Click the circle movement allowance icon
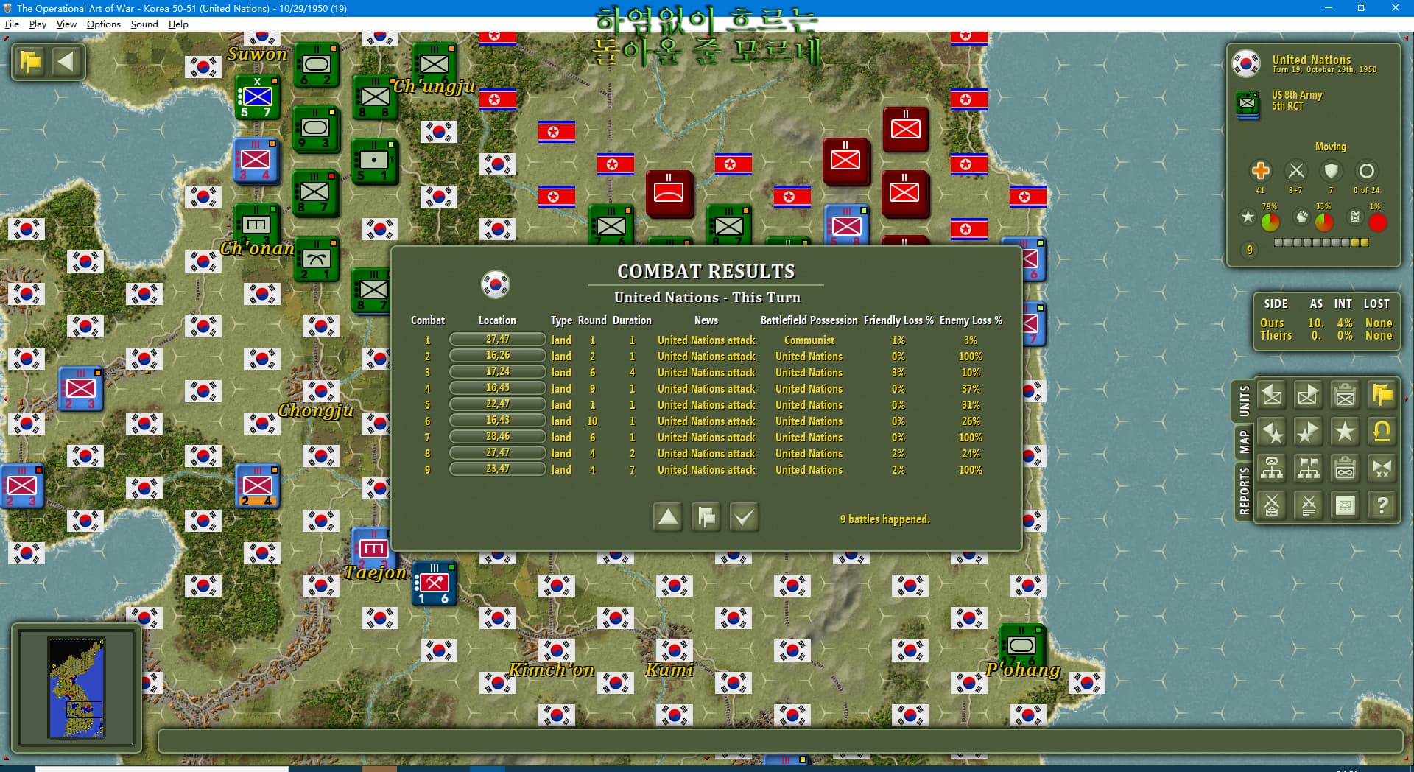This screenshot has width=1414, height=772. pos(1367,171)
